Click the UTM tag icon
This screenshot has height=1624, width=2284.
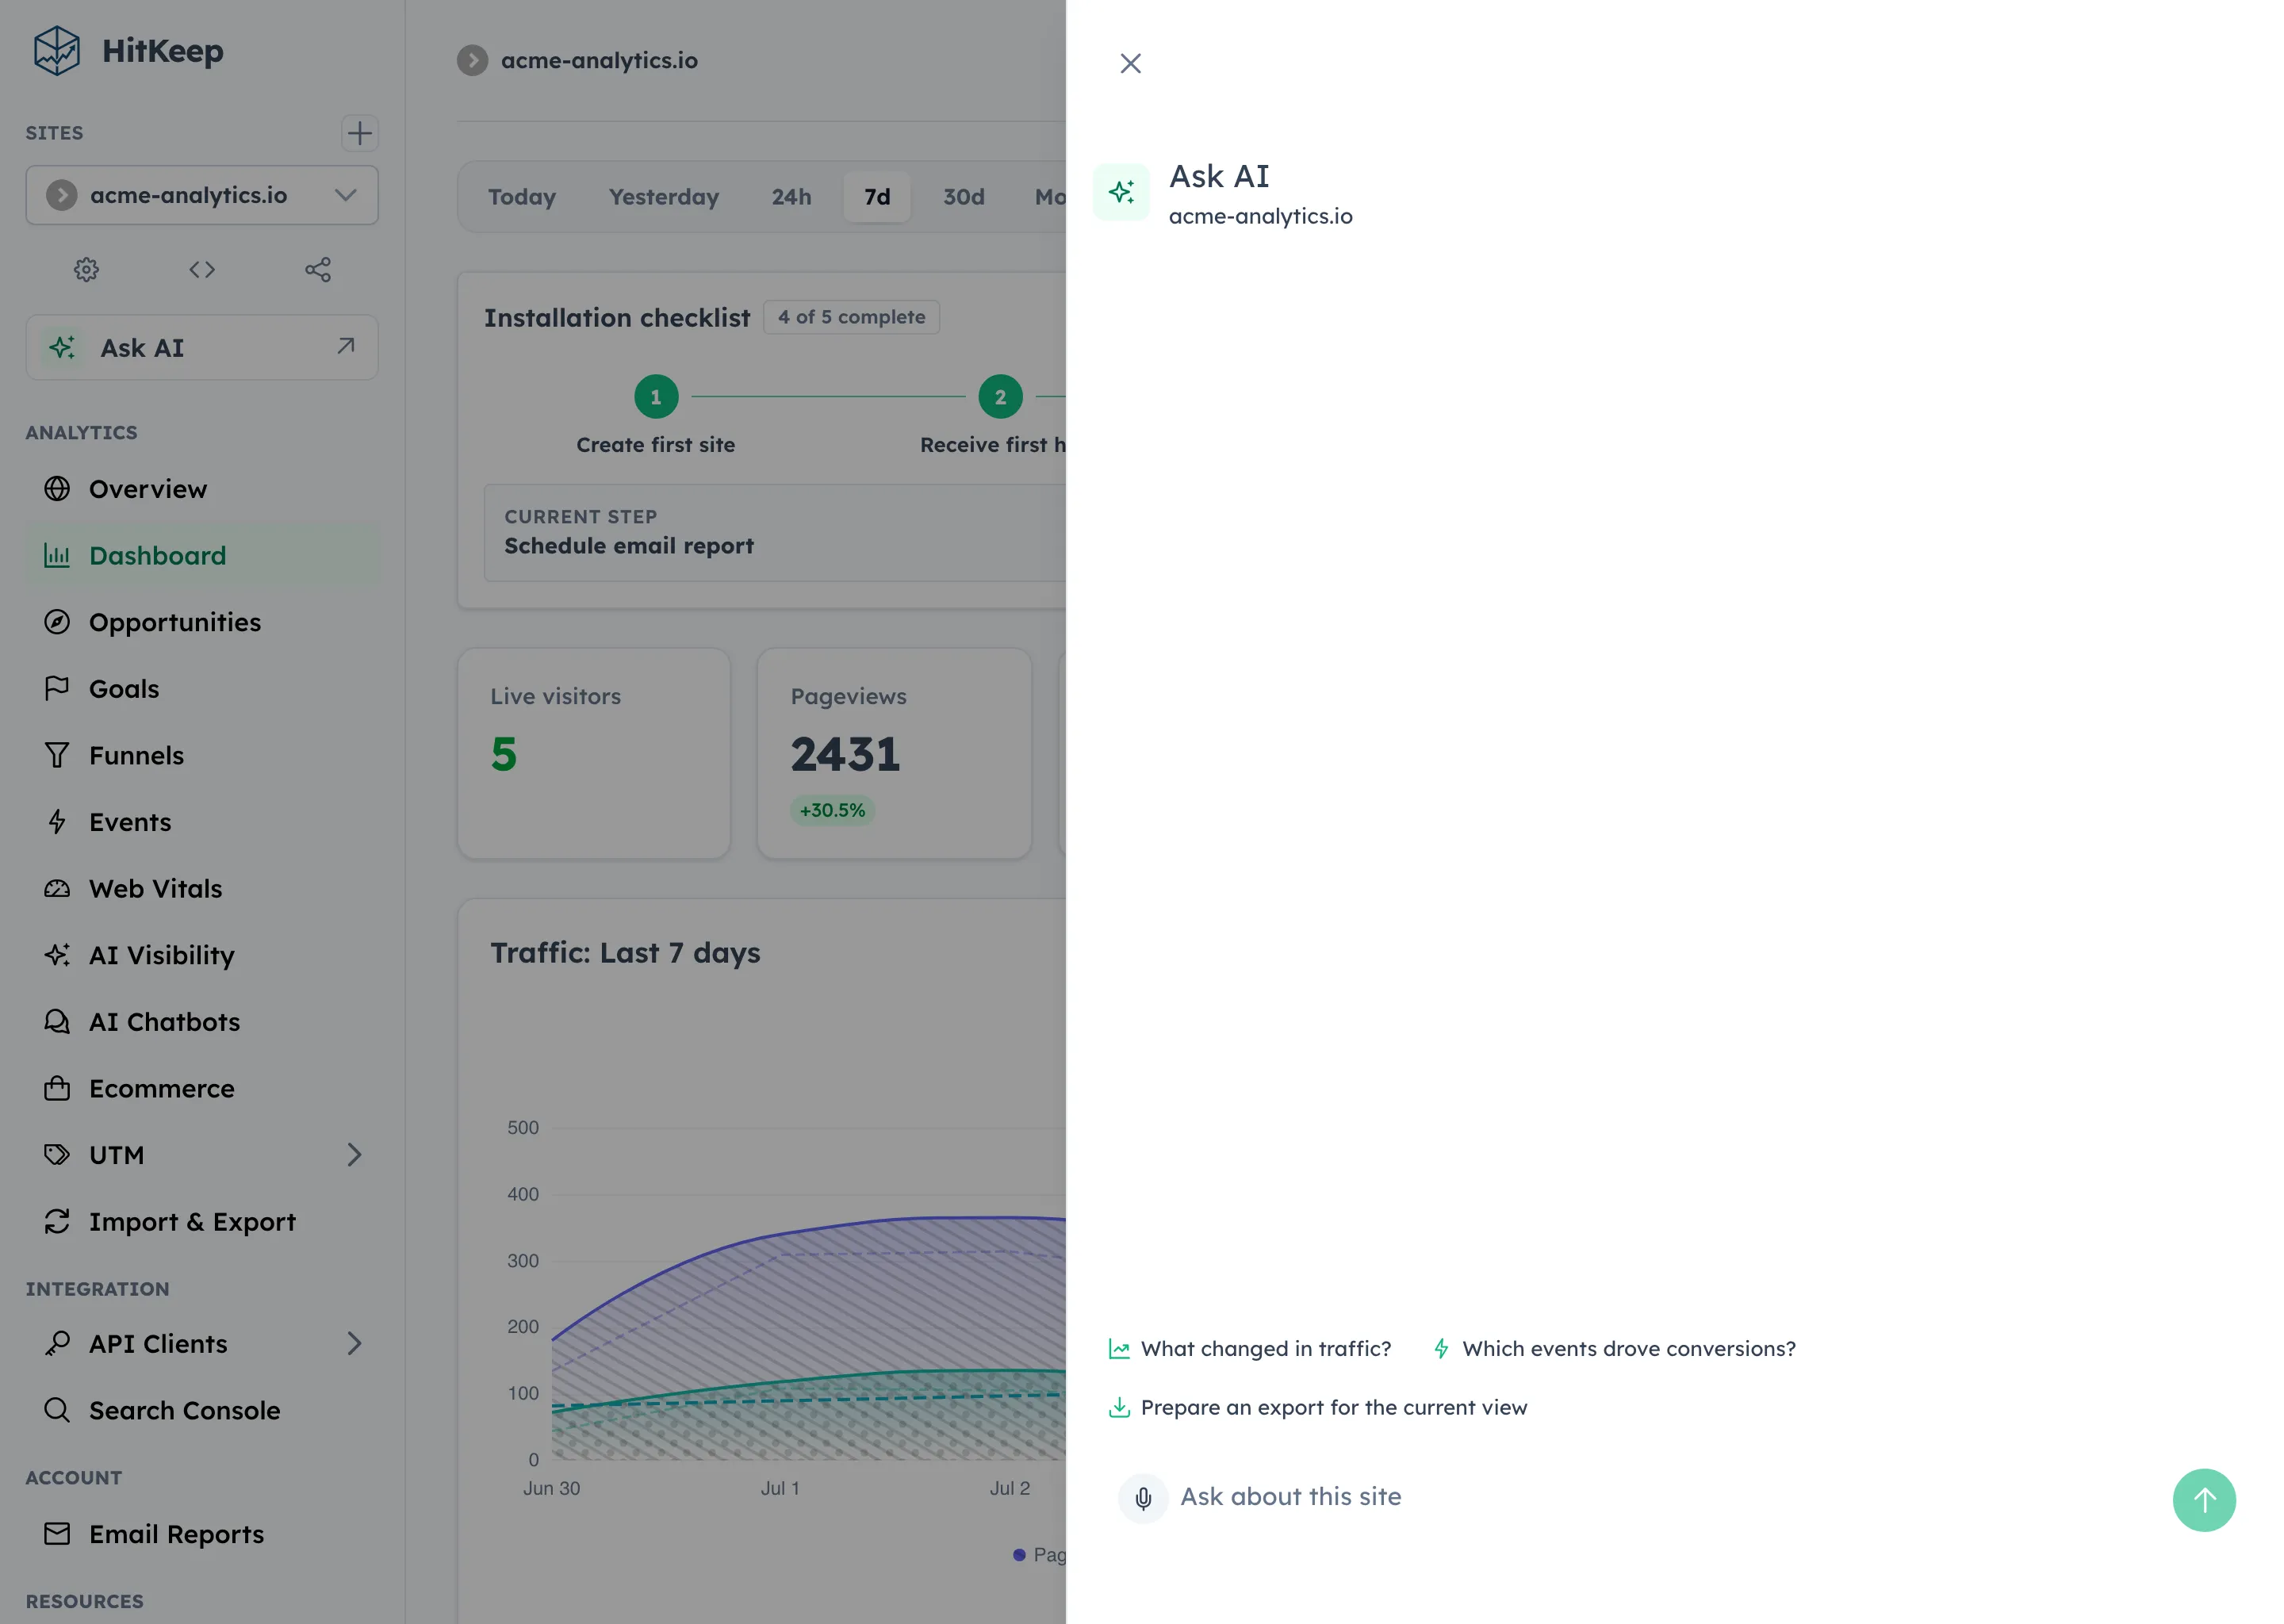57,1155
